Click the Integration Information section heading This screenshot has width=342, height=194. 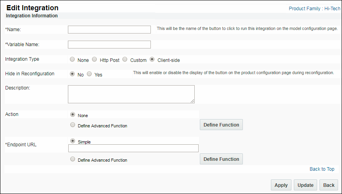click(32, 16)
